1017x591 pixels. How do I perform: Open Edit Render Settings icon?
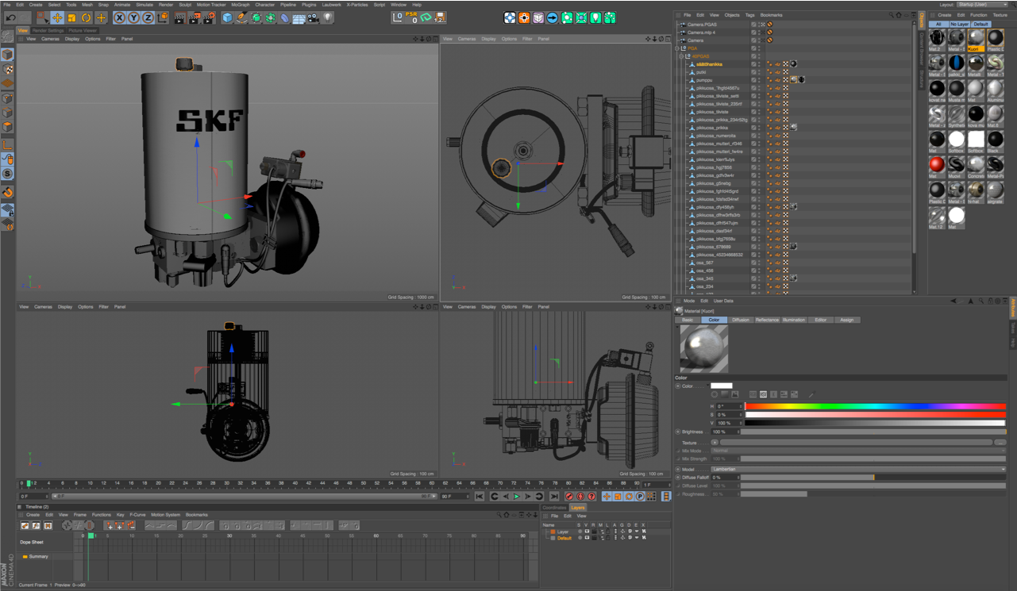tap(210, 17)
